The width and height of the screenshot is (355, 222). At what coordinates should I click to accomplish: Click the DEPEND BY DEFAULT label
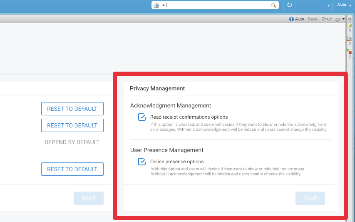coord(72,142)
